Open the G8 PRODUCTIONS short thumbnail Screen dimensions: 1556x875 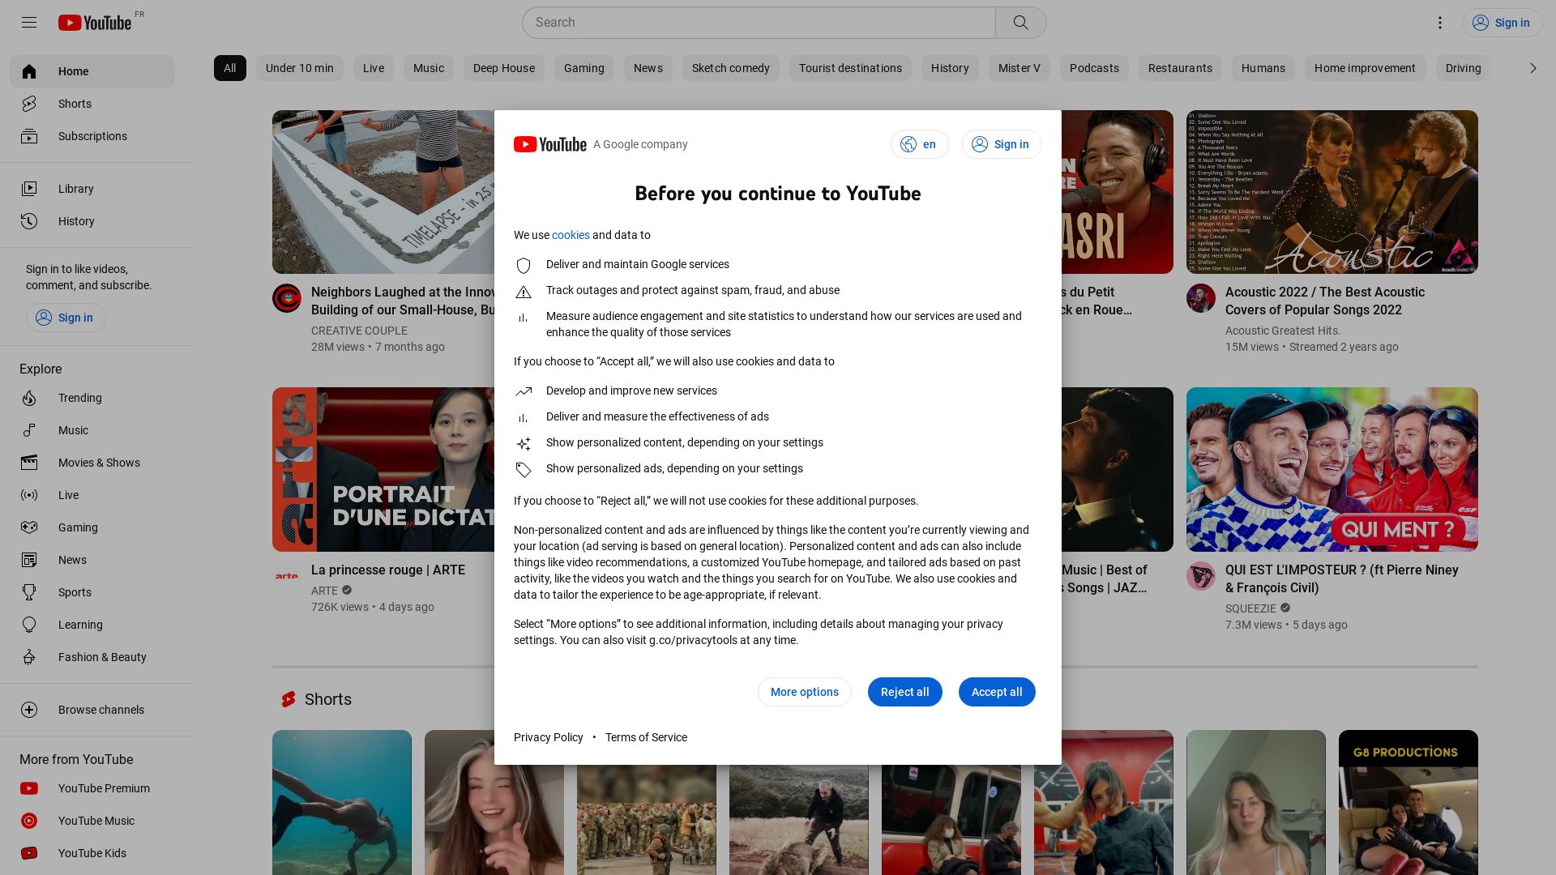[1409, 802]
